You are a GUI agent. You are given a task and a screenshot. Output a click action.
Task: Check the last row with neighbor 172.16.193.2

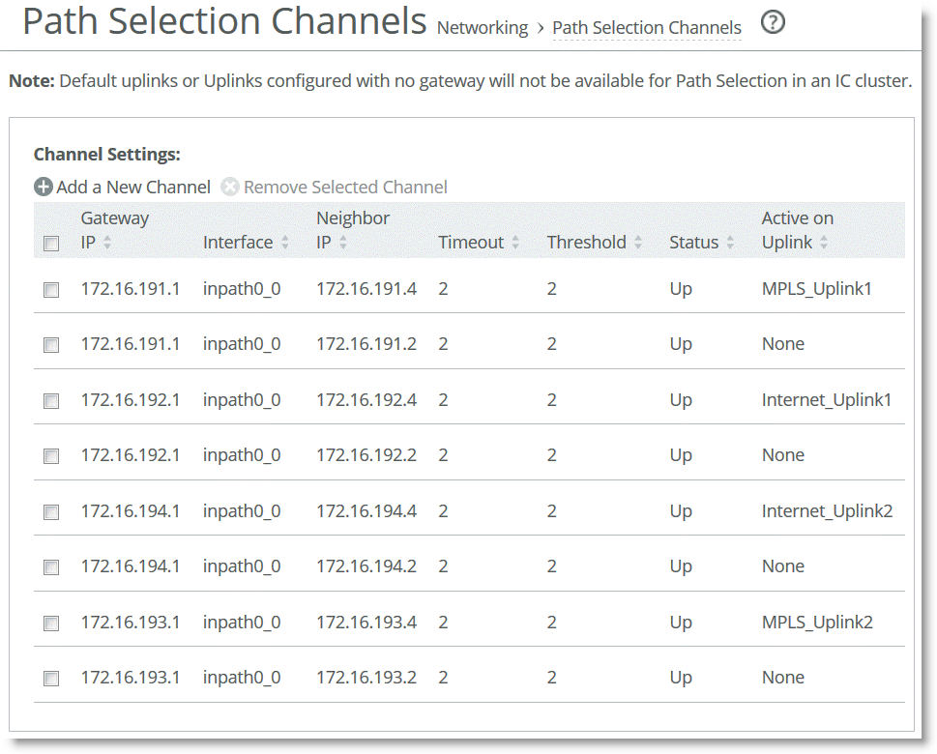(x=51, y=679)
